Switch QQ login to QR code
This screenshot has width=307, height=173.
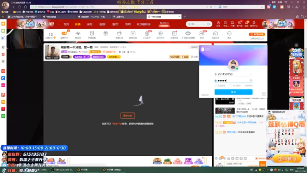click(x=264, y=94)
